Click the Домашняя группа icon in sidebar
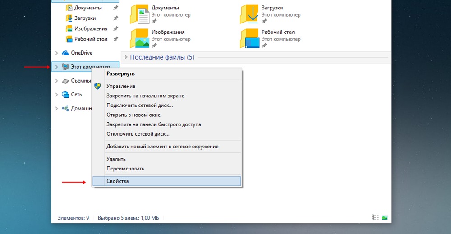The image size is (451, 234). (x=65, y=108)
